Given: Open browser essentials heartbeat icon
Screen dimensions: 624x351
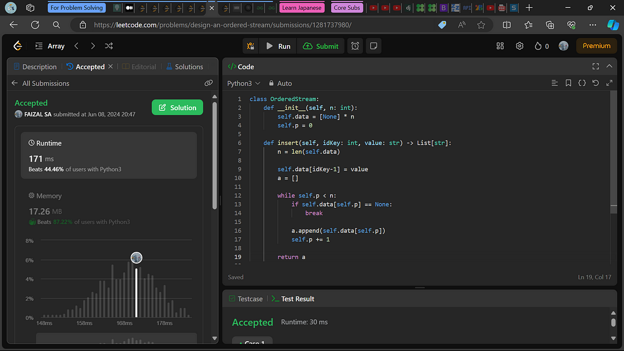Looking at the screenshot, I should [x=571, y=24].
